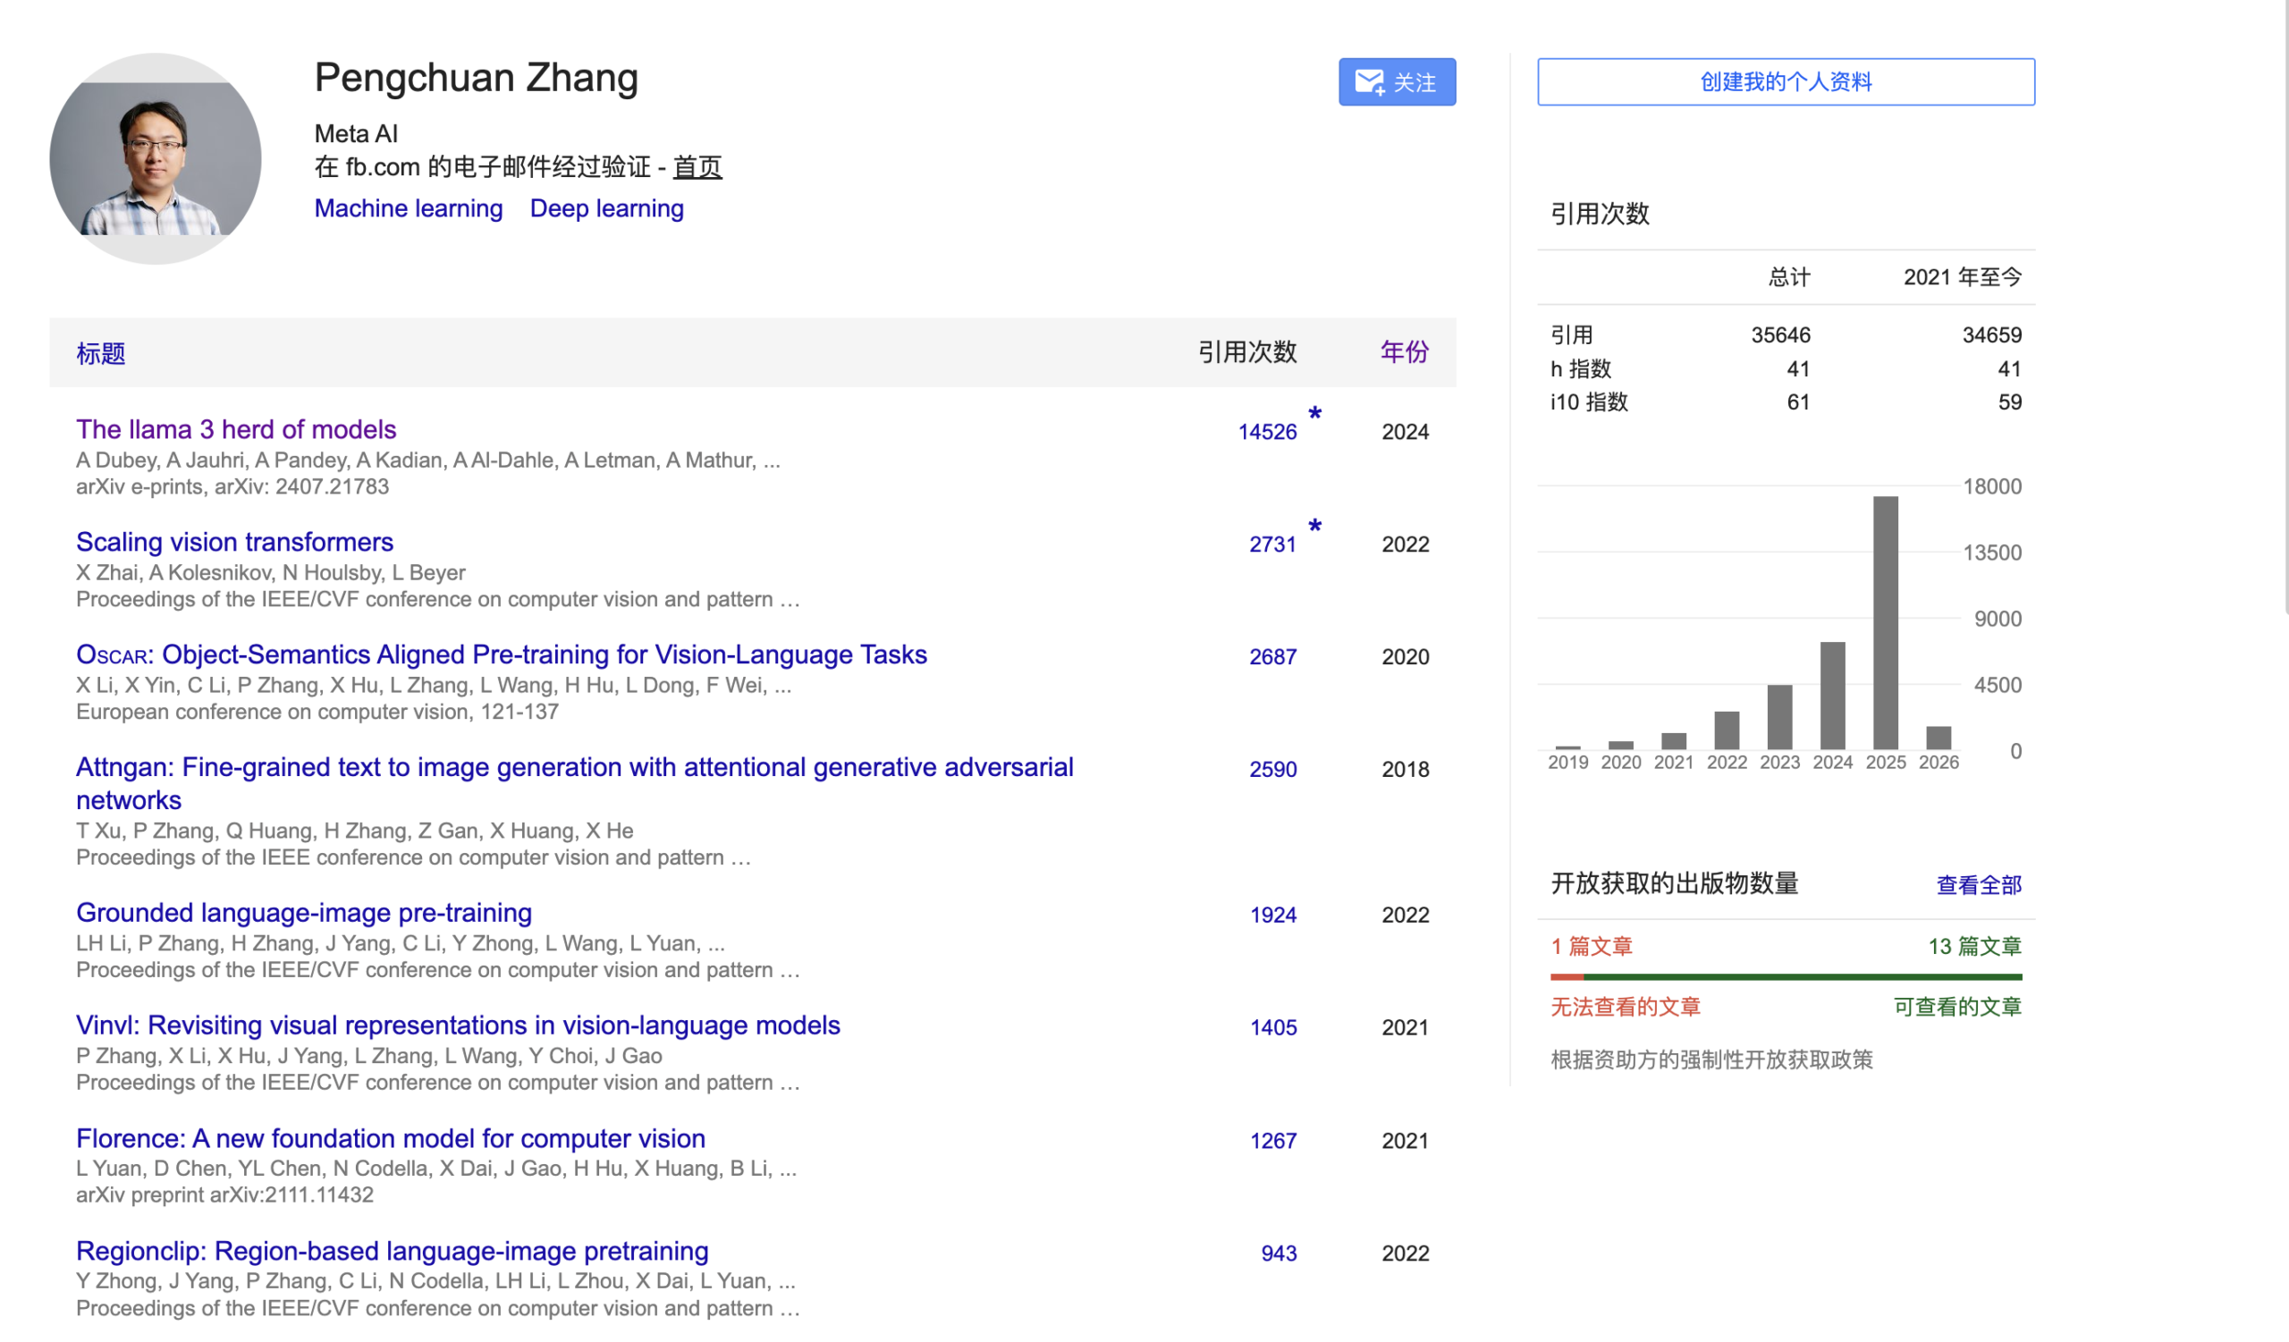Click the asterisk beside the 14526 citation count
This screenshot has height=1342, width=2289.
pos(1314,415)
